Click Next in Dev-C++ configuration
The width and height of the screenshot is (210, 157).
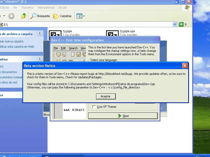(x=123, y=116)
